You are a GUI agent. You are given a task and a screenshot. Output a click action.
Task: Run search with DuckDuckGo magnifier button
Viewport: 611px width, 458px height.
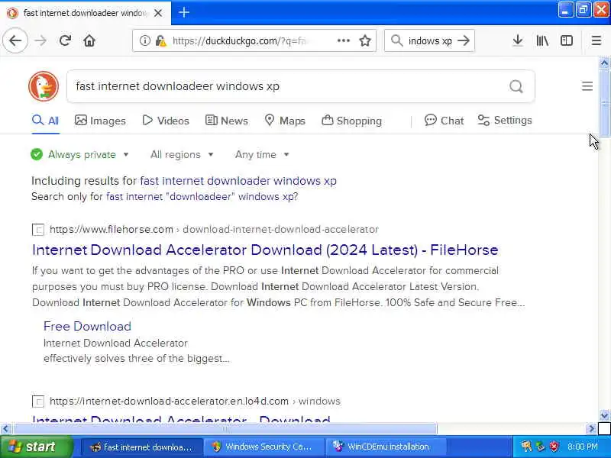[516, 86]
